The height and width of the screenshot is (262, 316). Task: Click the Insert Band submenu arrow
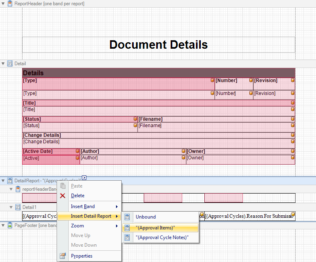click(x=117, y=206)
